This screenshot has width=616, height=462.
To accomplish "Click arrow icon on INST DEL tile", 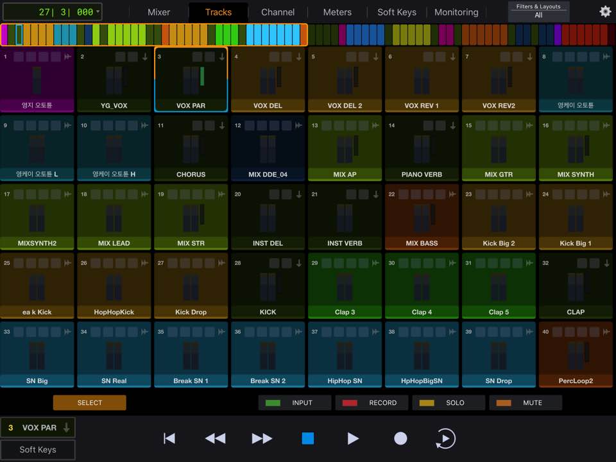I will pyautogui.click(x=299, y=194).
